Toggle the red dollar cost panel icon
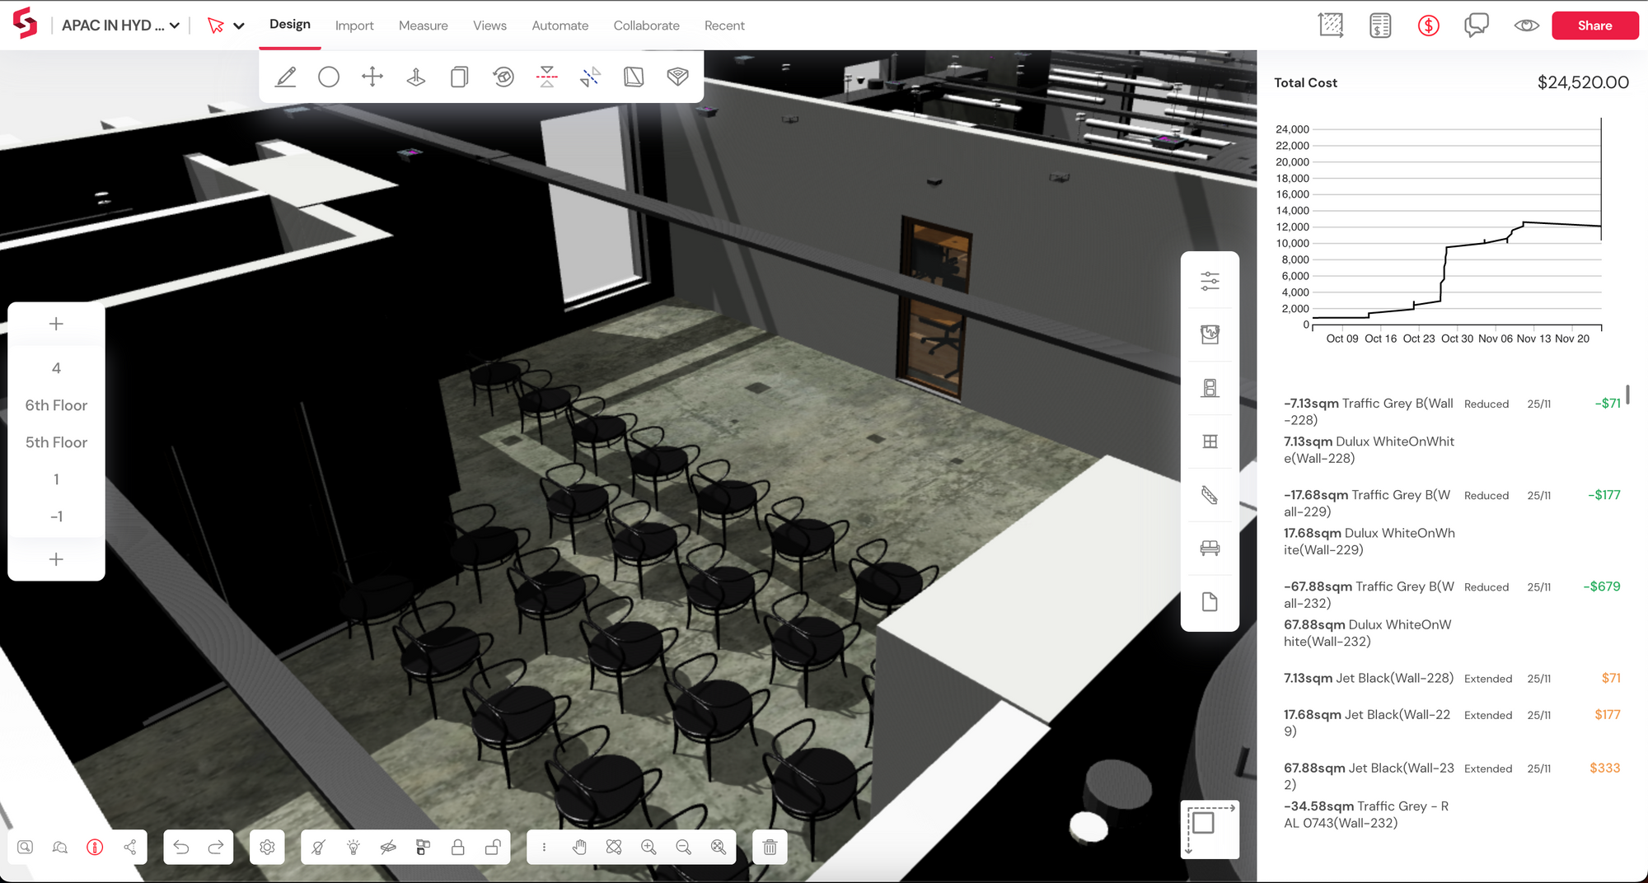The image size is (1648, 883). 1428,26
